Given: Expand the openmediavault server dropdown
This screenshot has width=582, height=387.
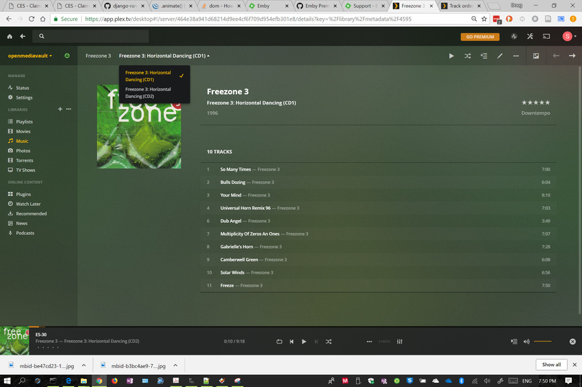Looking at the screenshot, I should point(30,56).
